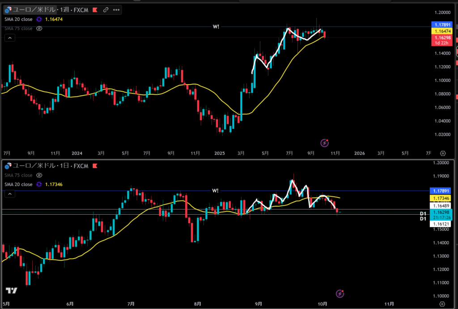Select the SMA 20 close legend on weekly chart

(19, 19)
